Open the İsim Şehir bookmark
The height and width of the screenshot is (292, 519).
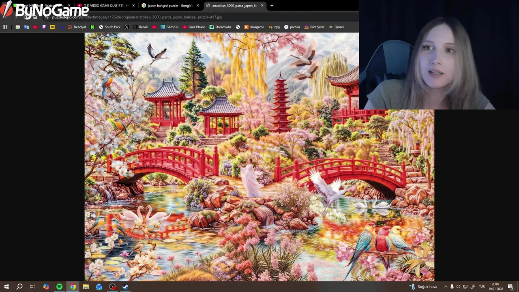(314, 27)
